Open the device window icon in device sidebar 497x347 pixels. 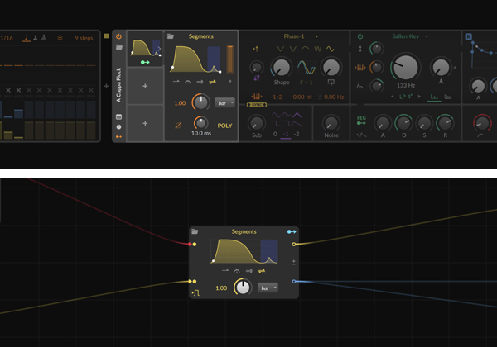pyautogui.click(x=118, y=117)
